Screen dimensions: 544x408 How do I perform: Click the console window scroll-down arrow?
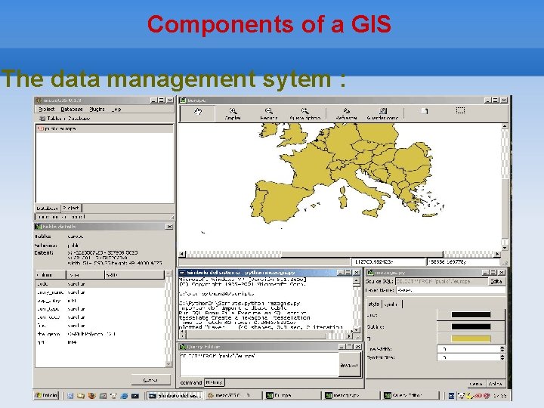(357, 329)
